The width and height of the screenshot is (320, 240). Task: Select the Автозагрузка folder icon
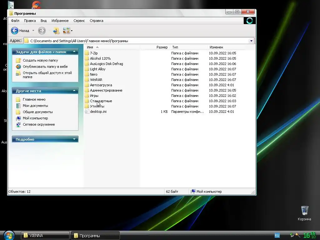[x=87, y=85]
